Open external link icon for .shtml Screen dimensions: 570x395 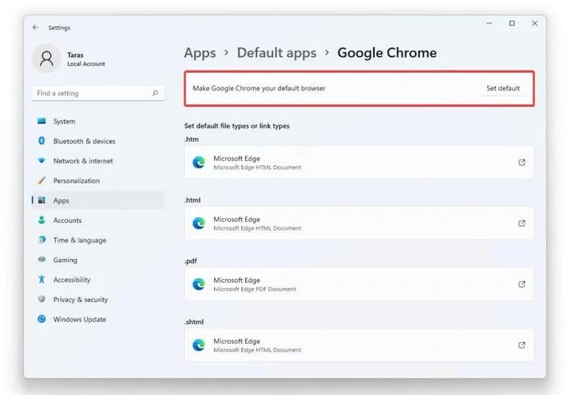point(522,345)
